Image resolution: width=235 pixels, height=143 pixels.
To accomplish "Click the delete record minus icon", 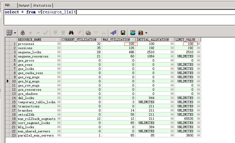I will (x=38, y=33).
